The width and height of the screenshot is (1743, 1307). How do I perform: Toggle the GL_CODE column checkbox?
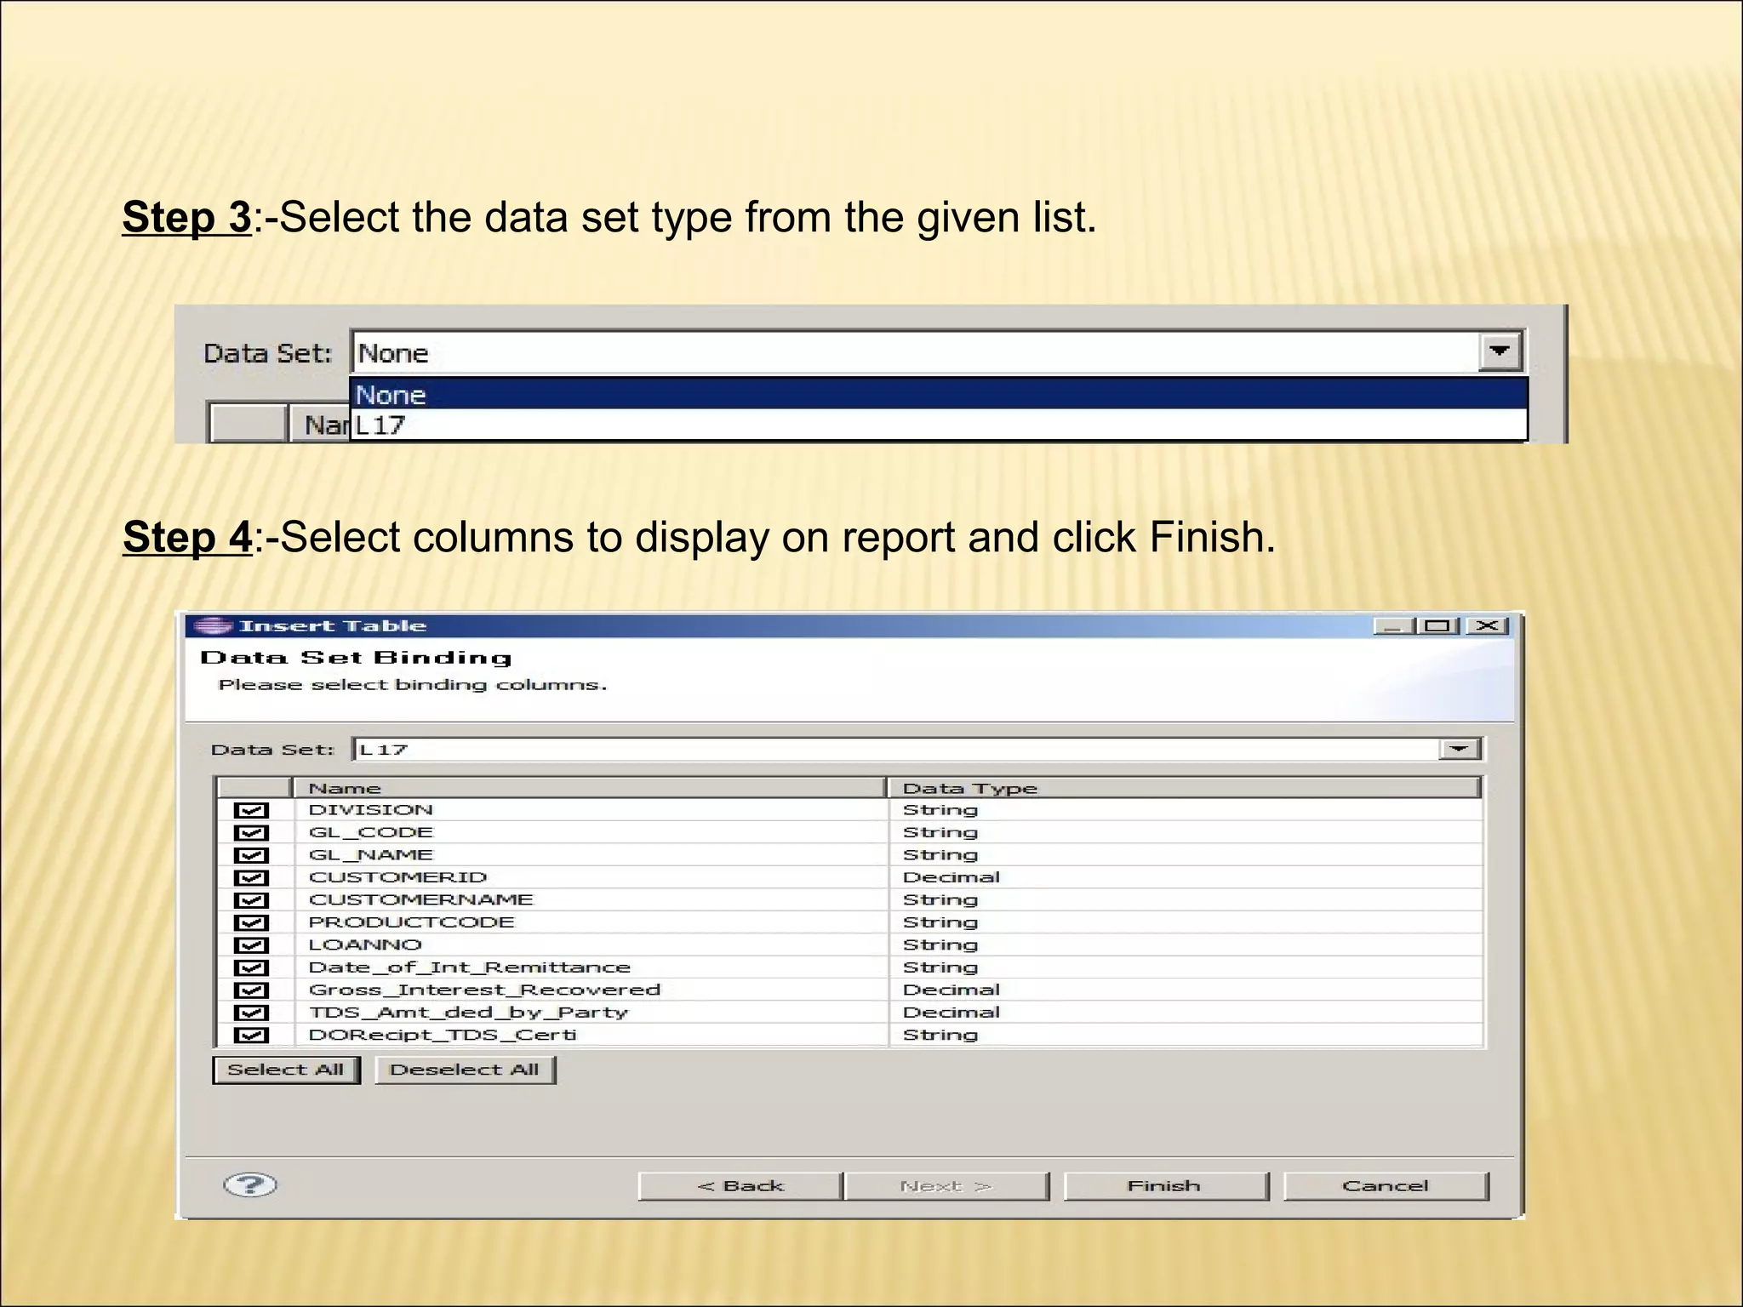(251, 832)
